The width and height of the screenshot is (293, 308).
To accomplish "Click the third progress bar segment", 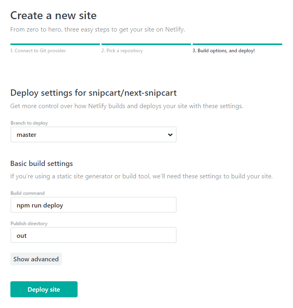I will pos(237,44).
